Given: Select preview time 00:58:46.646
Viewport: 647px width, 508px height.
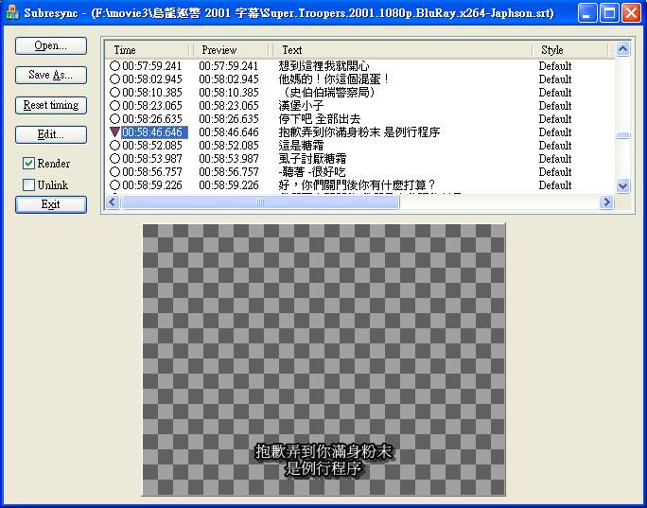Looking at the screenshot, I should (229, 132).
